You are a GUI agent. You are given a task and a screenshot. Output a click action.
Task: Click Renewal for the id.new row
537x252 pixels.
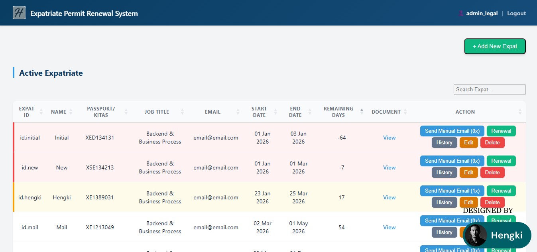click(x=501, y=161)
